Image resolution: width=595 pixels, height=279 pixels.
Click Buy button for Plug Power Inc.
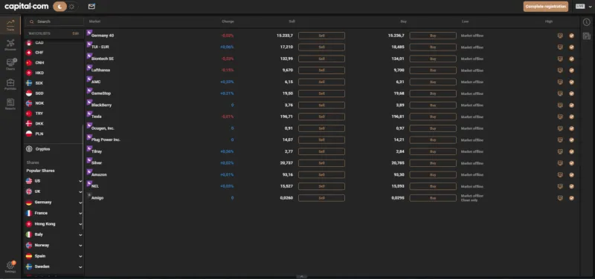coord(433,139)
